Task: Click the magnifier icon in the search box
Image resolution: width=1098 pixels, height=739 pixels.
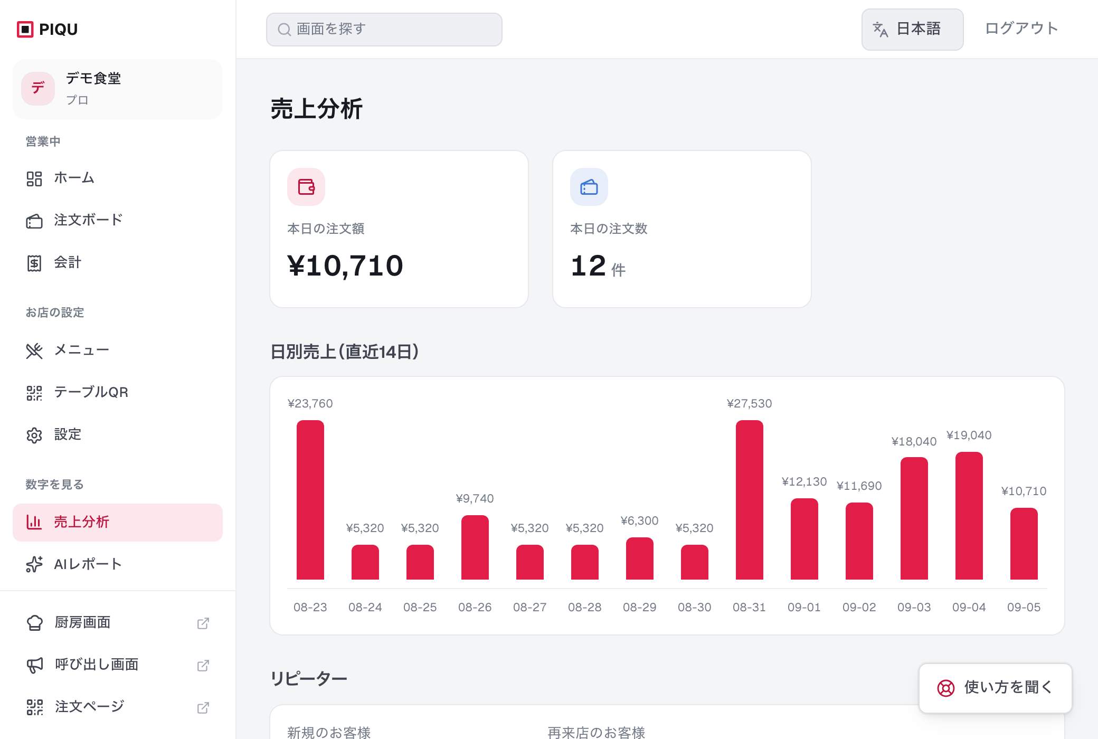Action: point(285,30)
